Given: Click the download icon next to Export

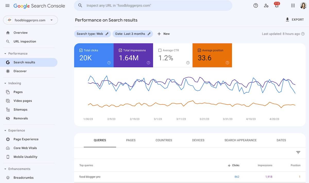Looking at the screenshot, I should pos(287,20).
